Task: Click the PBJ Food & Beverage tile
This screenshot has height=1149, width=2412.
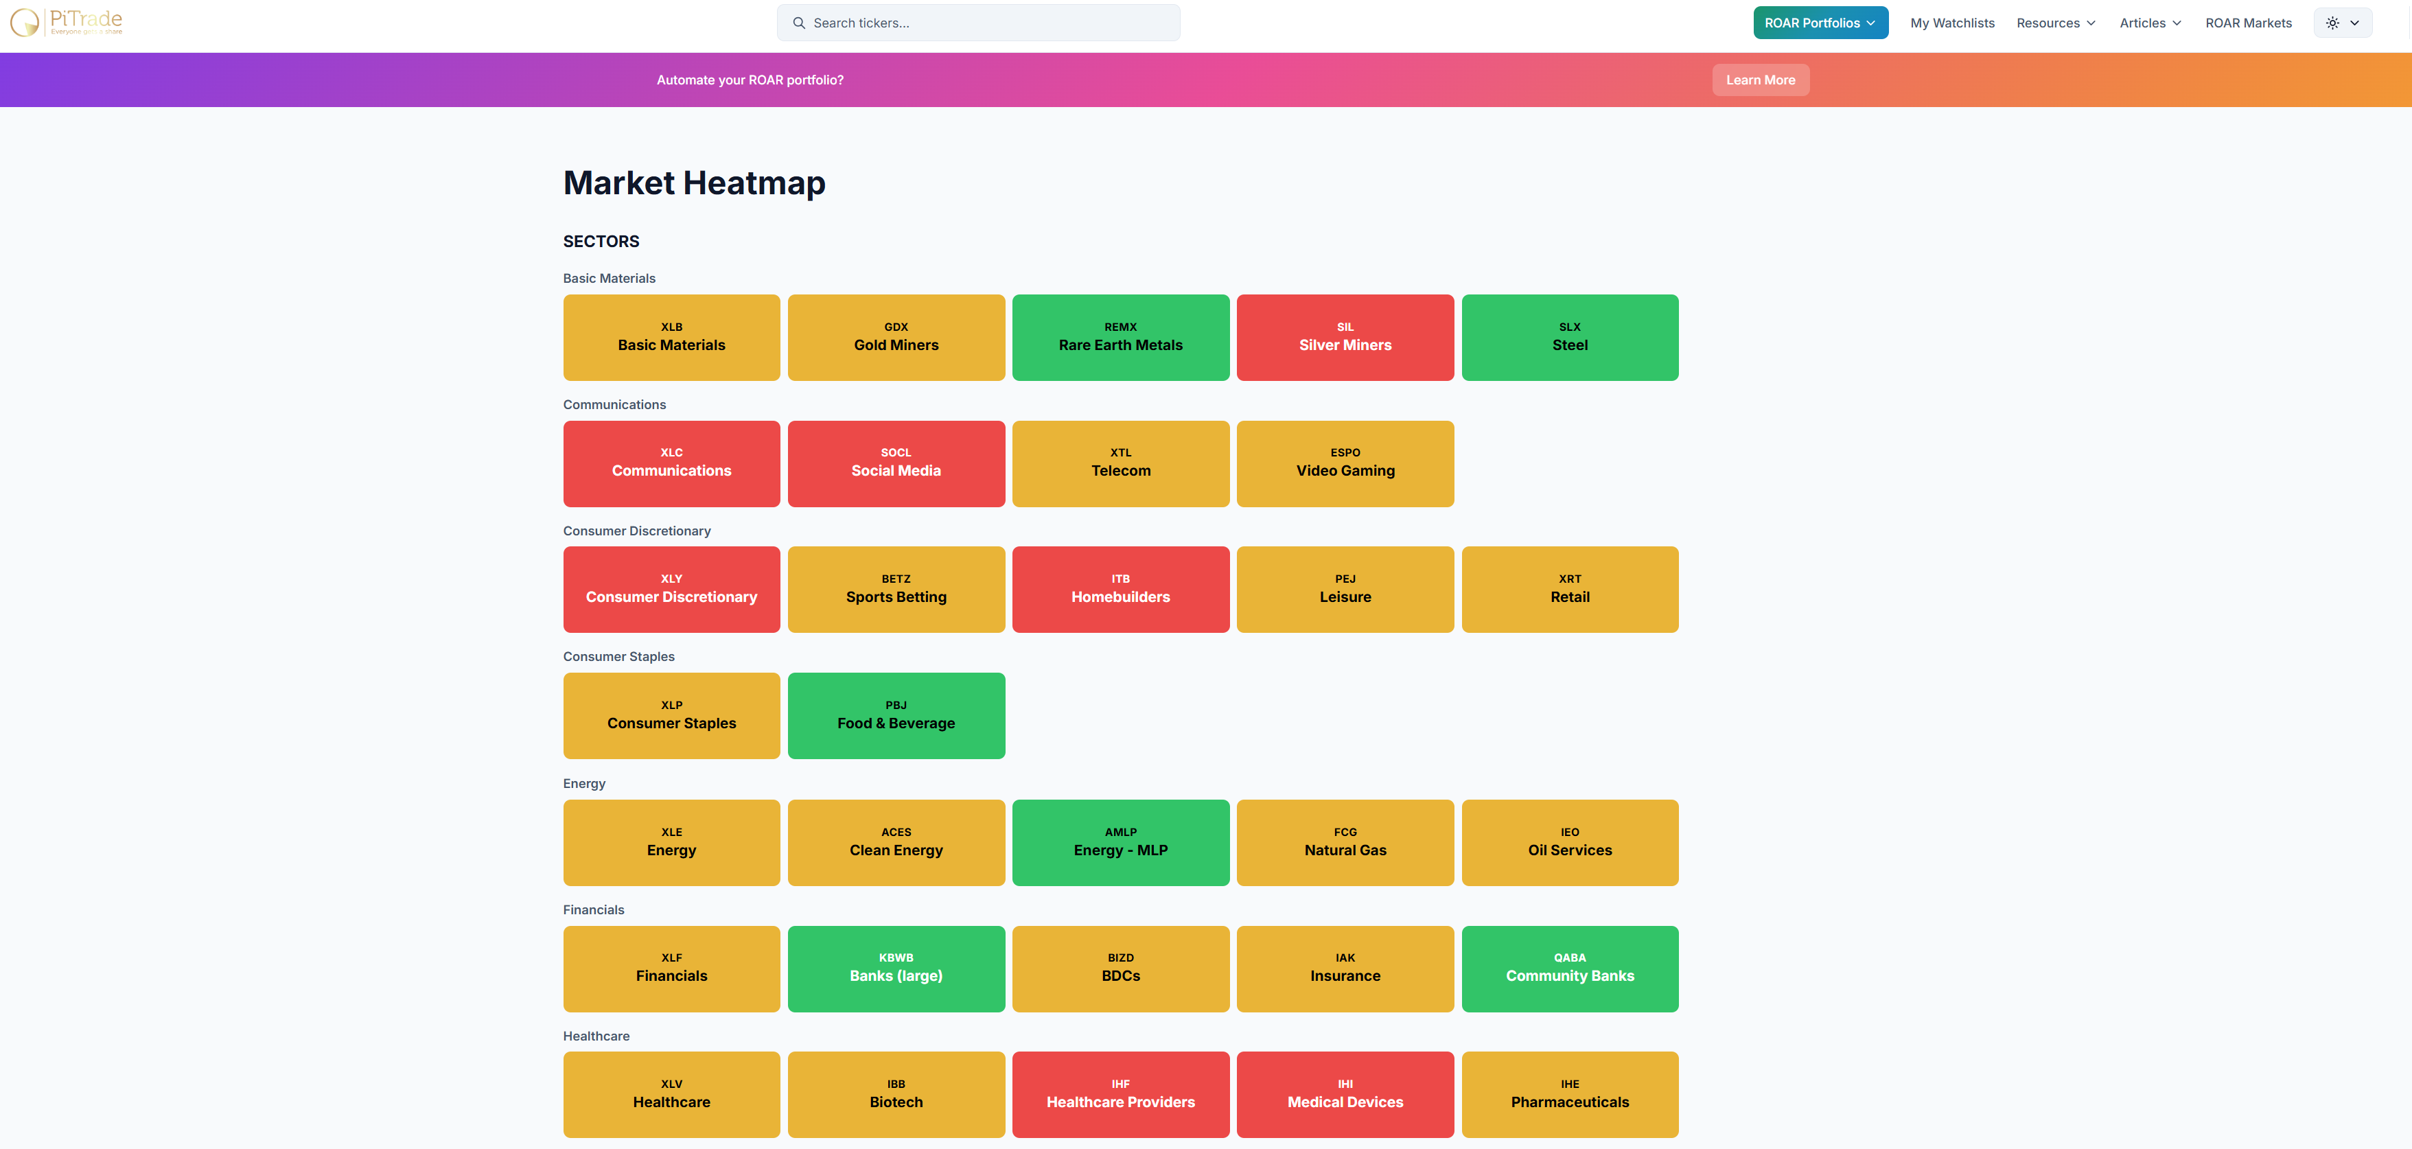Action: (x=896, y=717)
